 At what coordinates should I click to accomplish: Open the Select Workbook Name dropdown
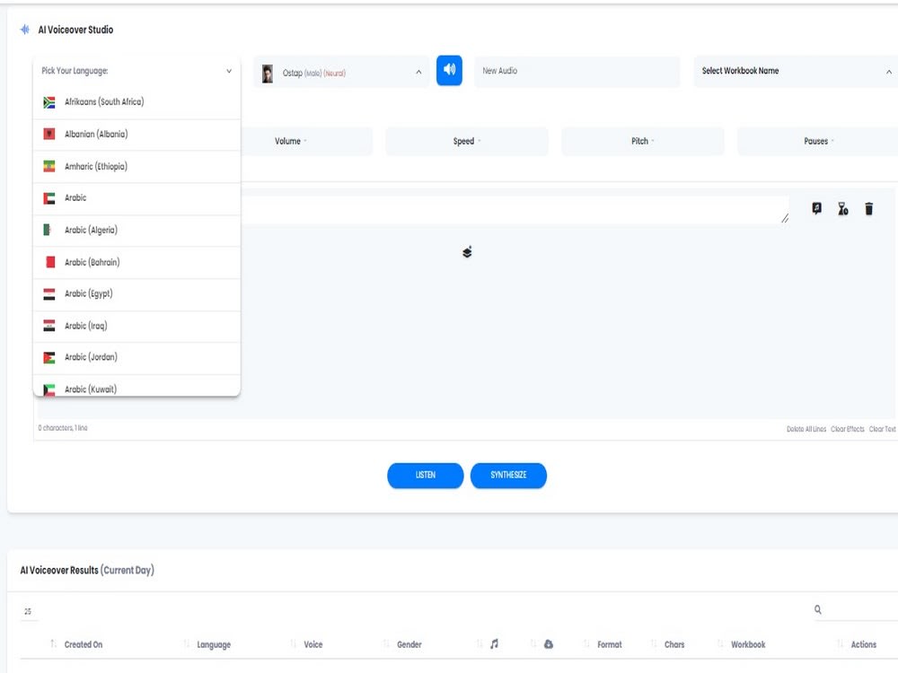point(796,71)
